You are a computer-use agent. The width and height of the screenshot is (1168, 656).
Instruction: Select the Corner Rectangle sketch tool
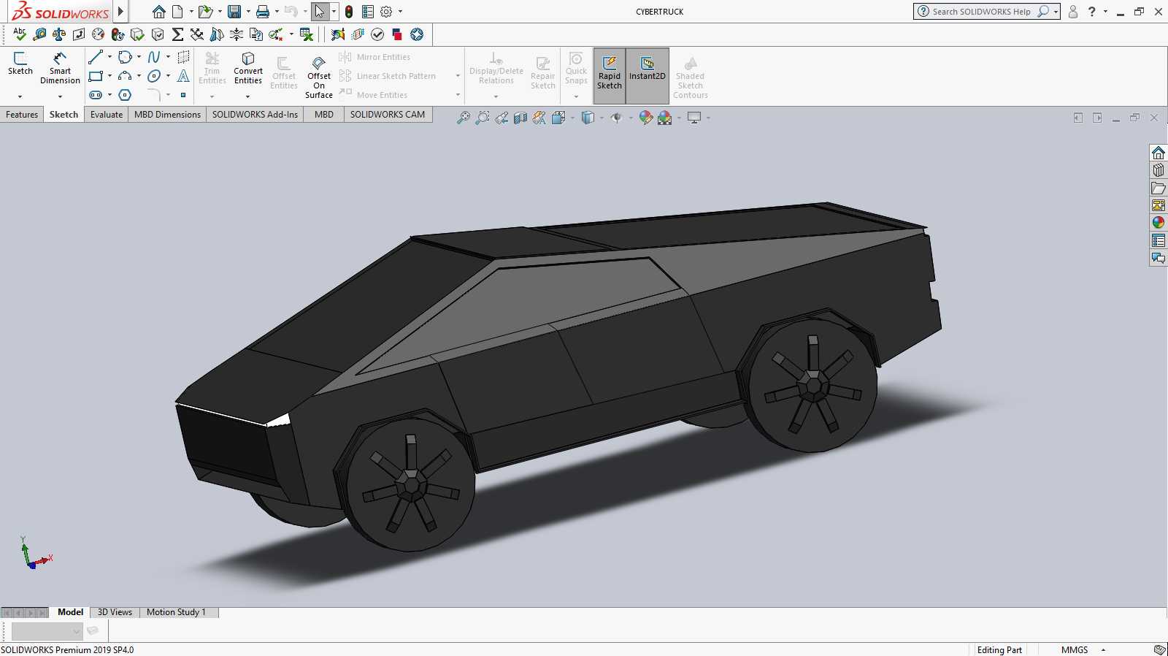[x=95, y=76]
